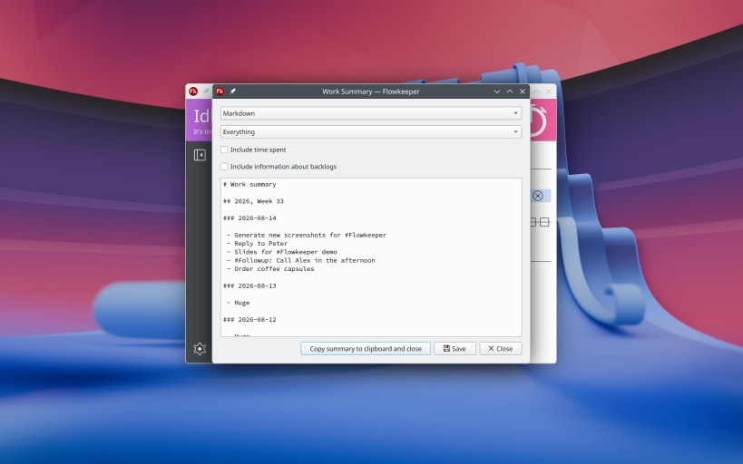Viewport: 743px width, 464px height.
Task: Click 'Slides for #Flowkeeper demo' line
Action: pos(285,252)
